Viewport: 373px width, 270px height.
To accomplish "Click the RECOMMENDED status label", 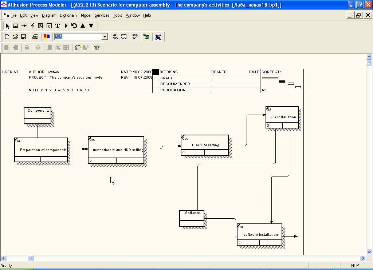I will 175,84.
